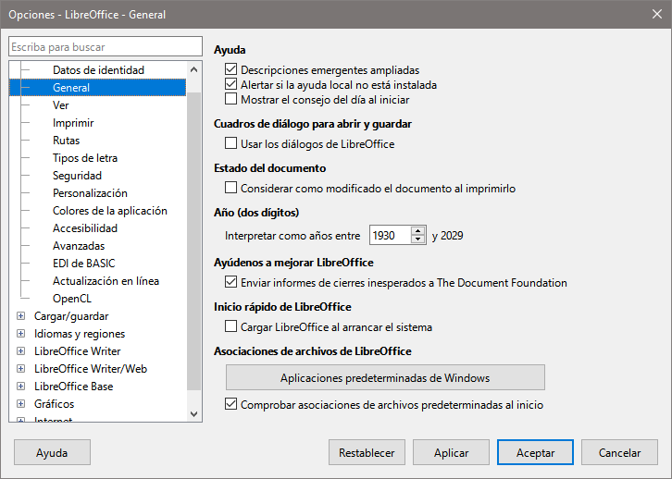Close the Opciones dialog window
The image size is (672, 479).
coord(657,14)
